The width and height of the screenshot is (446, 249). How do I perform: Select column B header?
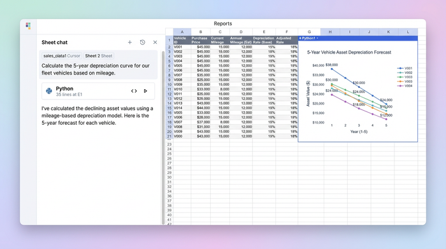tap(201, 32)
